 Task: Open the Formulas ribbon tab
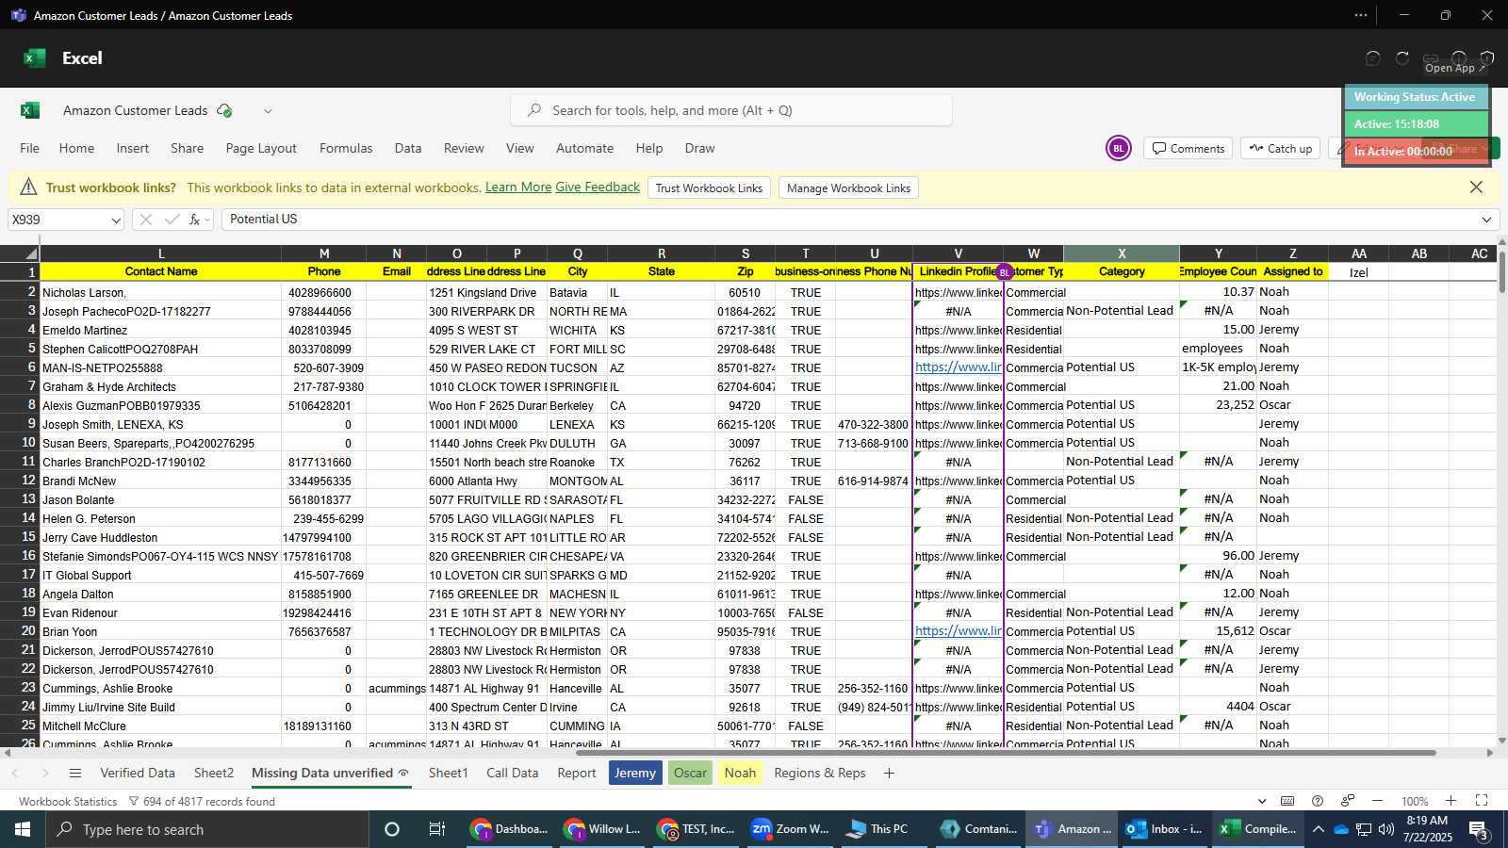pos(346,148)
